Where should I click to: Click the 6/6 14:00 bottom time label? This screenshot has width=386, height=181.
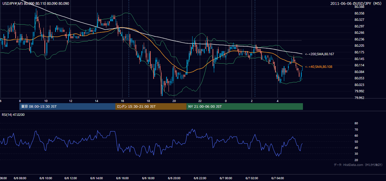[x=97, y=178]
